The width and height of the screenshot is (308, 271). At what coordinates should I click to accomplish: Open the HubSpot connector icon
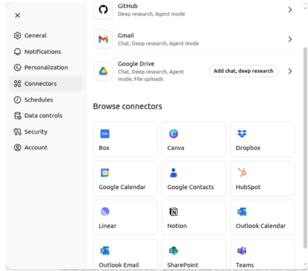(242, 173)
